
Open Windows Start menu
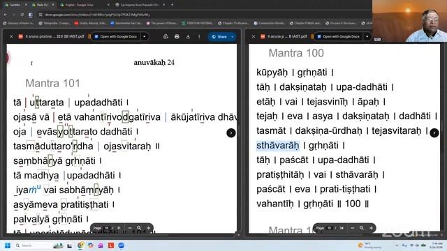tap(8, 245)
